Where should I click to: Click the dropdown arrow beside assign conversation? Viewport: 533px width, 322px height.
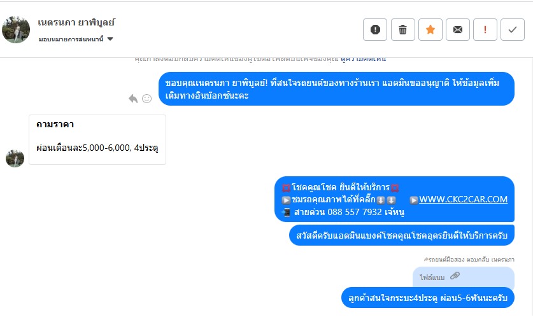[x=110, y=39]
